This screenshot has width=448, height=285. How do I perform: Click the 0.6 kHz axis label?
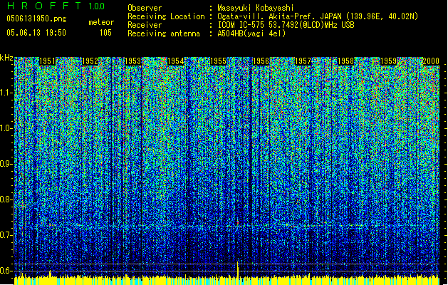click(6, 271)
